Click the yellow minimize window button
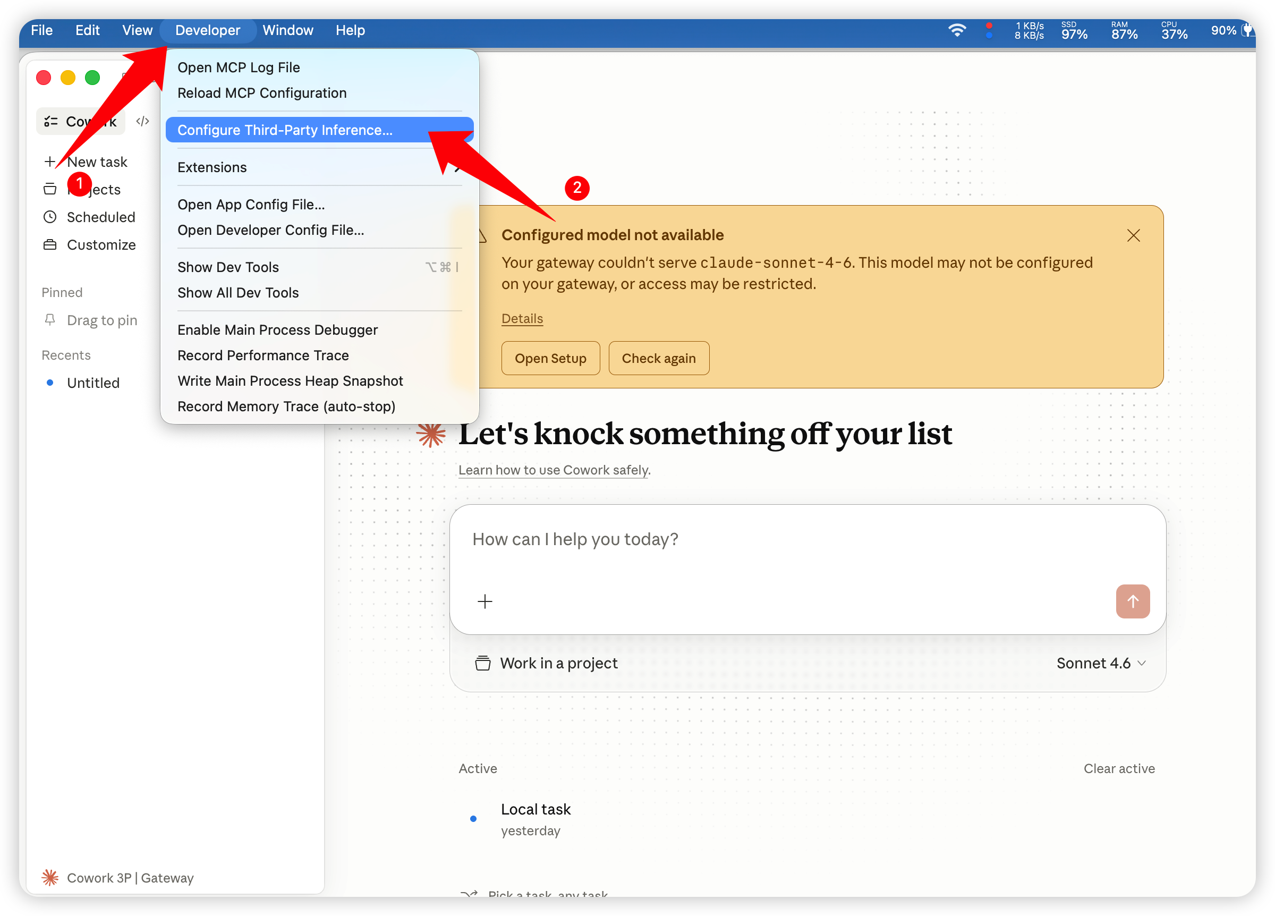 click(68, 78)
